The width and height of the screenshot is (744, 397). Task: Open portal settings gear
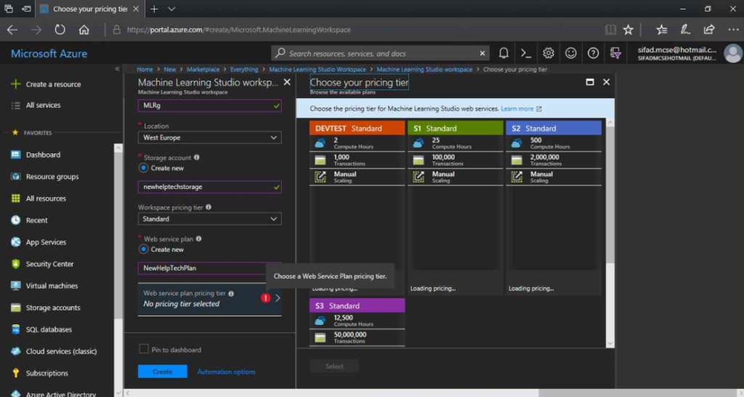point(548,53)
